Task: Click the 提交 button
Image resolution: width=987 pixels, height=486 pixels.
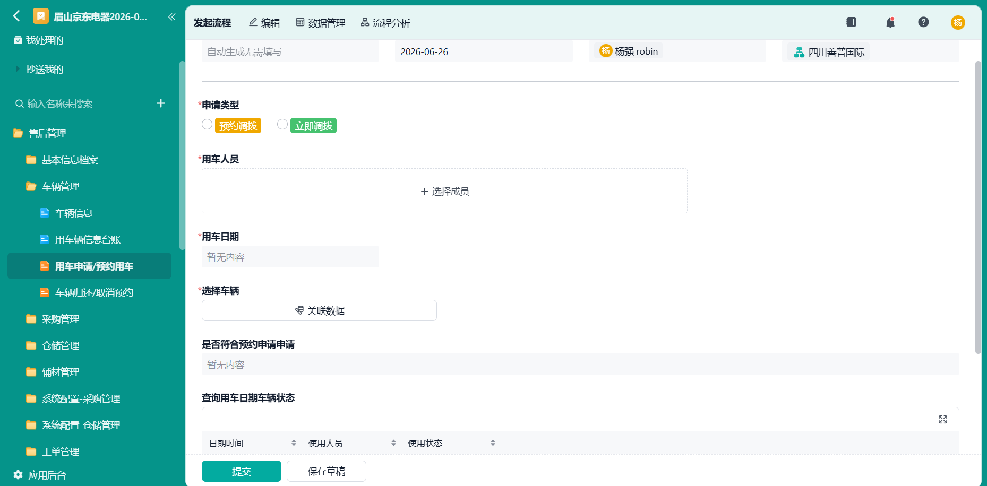Action: pos(242,471)
